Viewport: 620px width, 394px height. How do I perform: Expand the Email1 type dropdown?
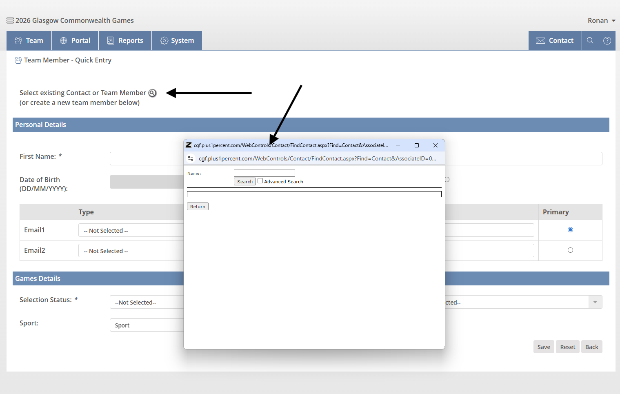(x=131, y=231)
